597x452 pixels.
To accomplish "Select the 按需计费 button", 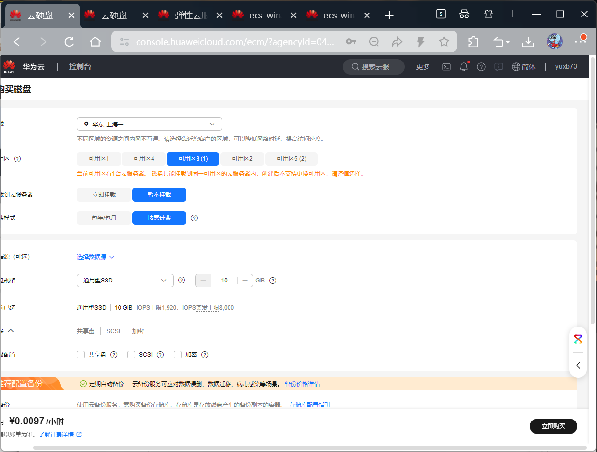I will point(159,218).
